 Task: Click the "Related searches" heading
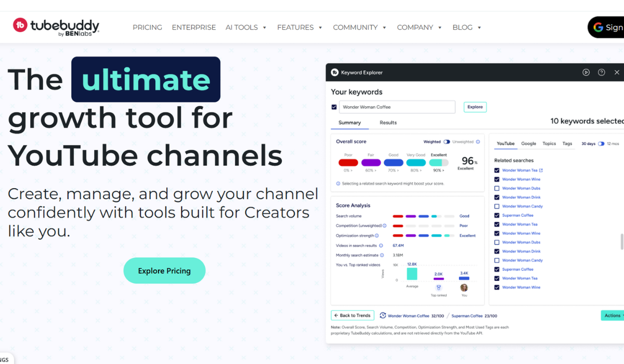(514, 160)
